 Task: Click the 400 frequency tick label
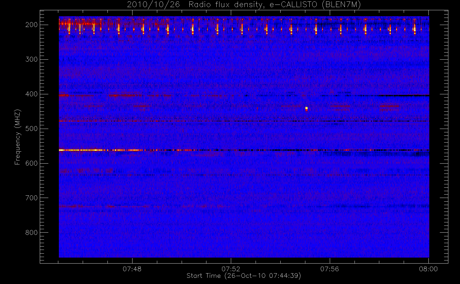(x=32, y=94)
